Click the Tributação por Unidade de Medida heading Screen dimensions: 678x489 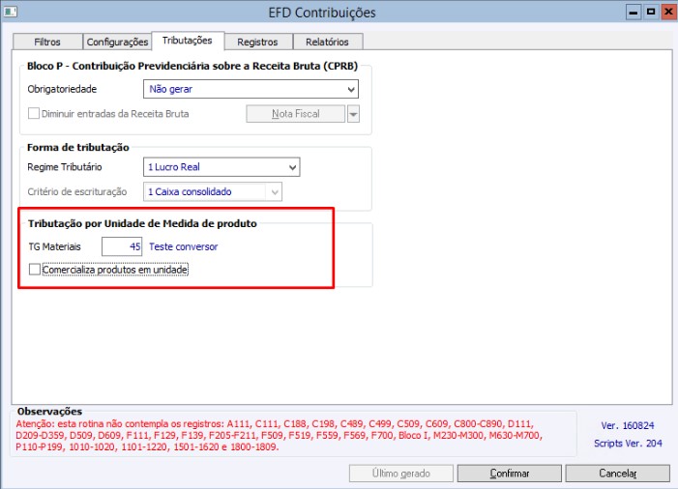coord(142,224)
